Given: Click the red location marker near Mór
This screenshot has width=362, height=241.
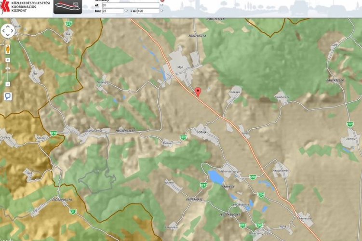Looking at the screenshot, I should (198, 92).
